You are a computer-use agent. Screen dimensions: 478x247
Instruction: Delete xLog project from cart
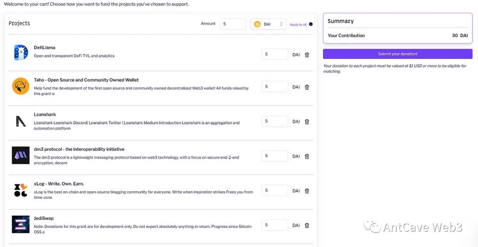tap(307, 191)
